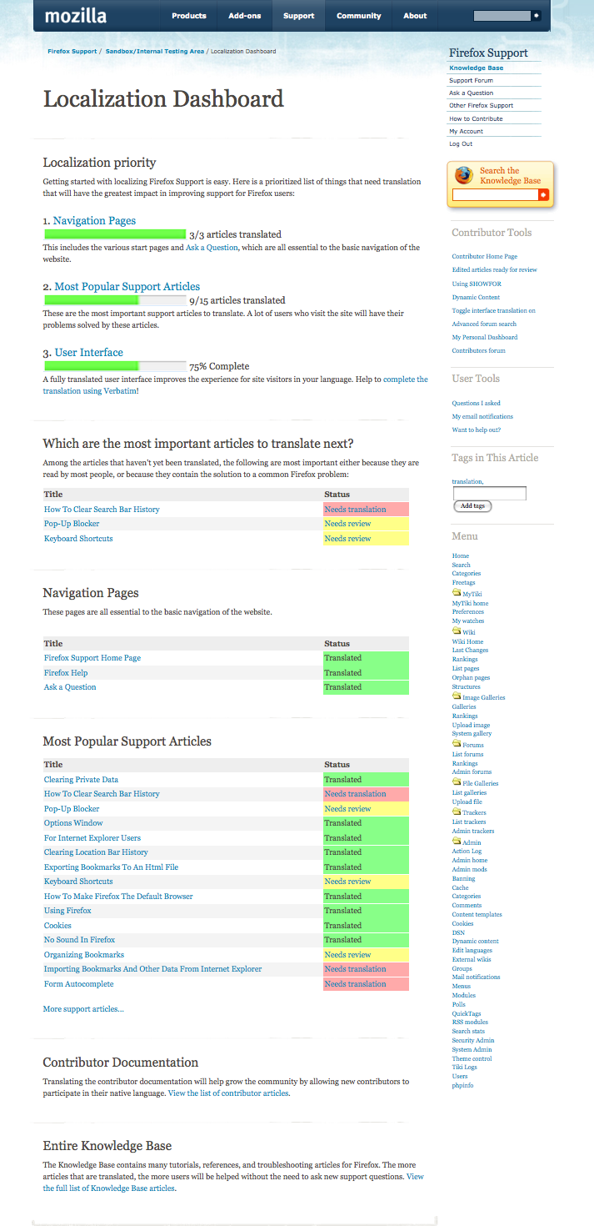Click Needs review for Organizing Bookmarks
Image resolution: width=594 pixels, height=1226 pixels.
(347, 955)
